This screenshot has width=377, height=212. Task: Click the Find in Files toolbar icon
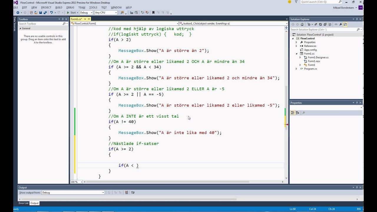point(122,13)
